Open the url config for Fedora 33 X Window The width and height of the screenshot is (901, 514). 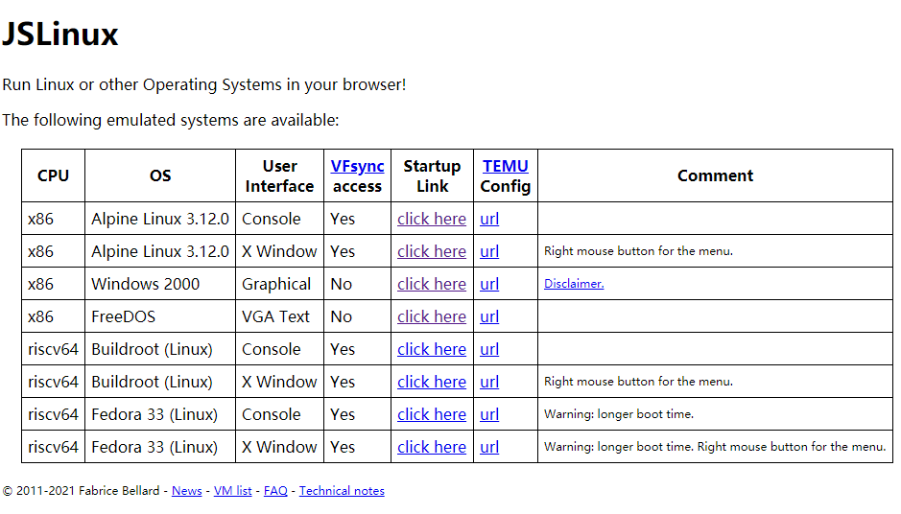pyautogui.click(x=489, y=448)
